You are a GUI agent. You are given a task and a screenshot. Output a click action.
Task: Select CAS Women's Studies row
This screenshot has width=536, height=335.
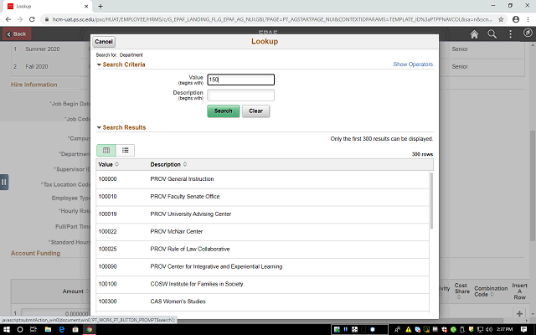[x=262, y=301]
